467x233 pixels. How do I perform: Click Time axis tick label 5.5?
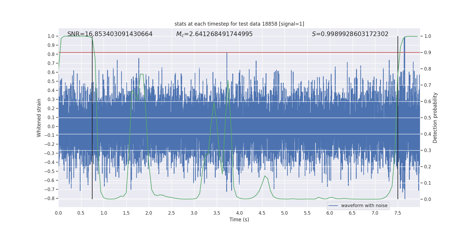[307, 213]
